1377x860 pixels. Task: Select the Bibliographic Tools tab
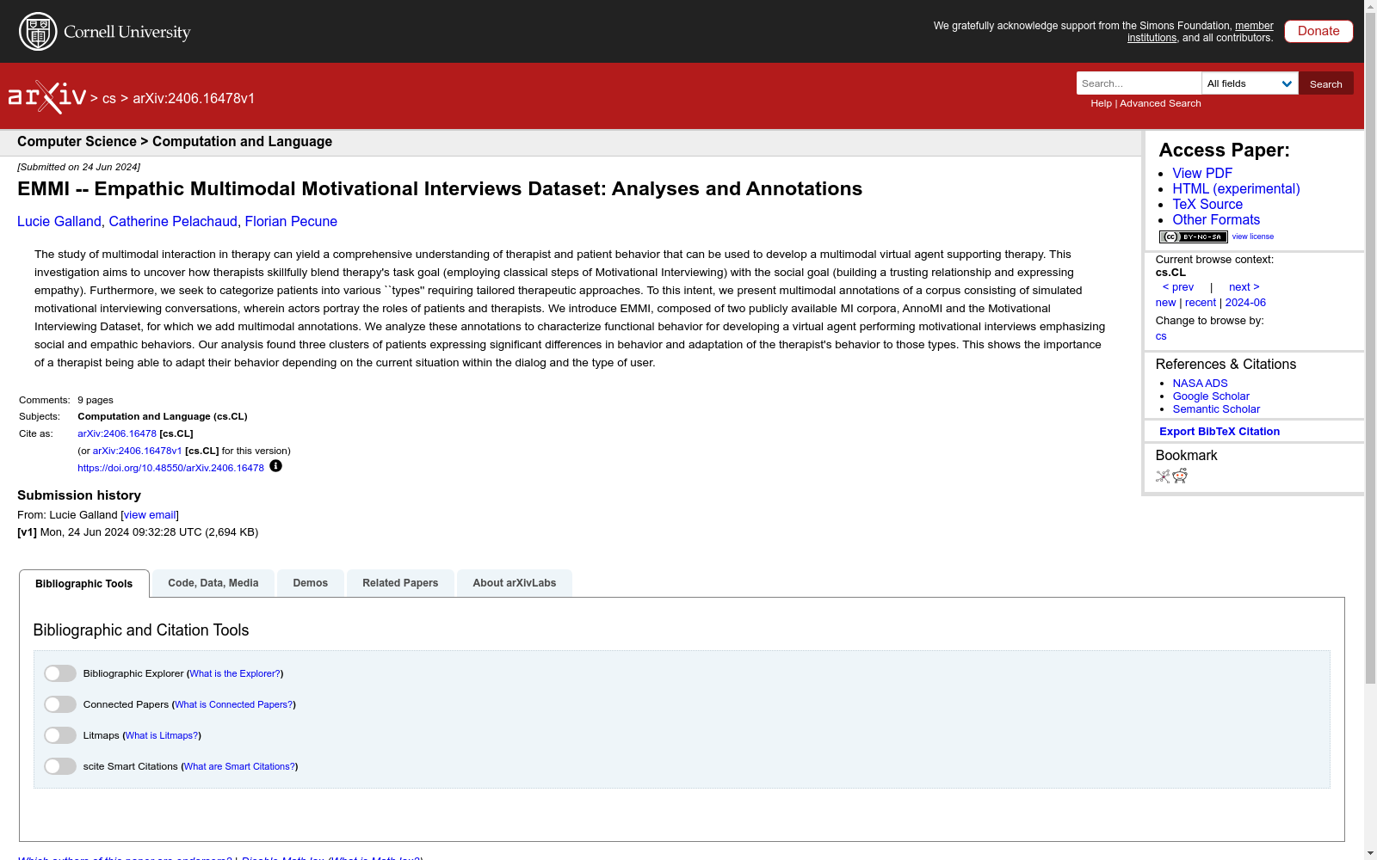(84, 583)
